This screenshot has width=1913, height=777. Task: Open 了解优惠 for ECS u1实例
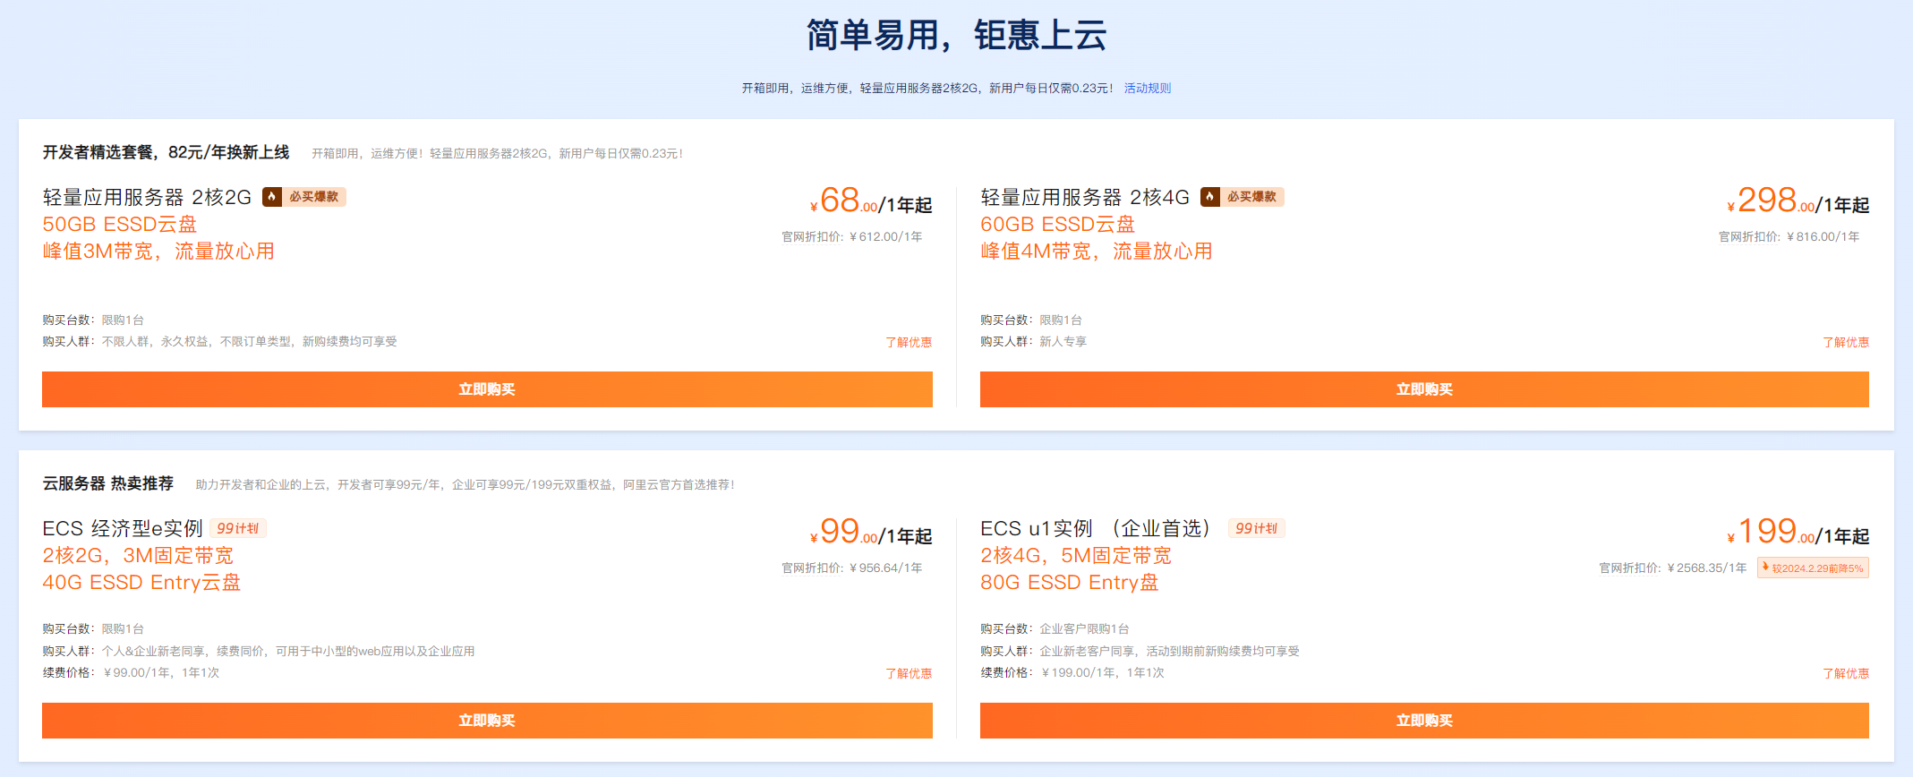(1846, 673)
